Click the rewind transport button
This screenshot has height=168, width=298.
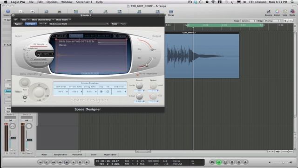[54, 162]
